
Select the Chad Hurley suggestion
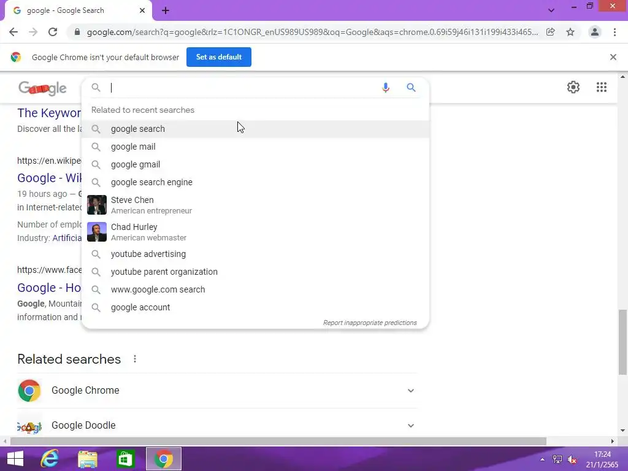tap(255, 232)
